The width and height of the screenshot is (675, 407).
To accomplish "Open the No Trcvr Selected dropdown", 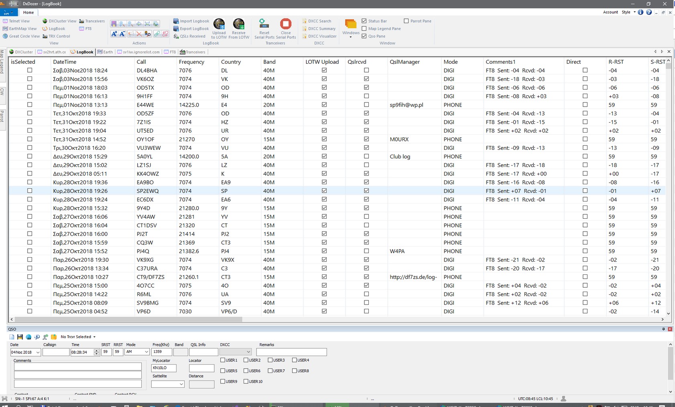I will click(78, 337).
